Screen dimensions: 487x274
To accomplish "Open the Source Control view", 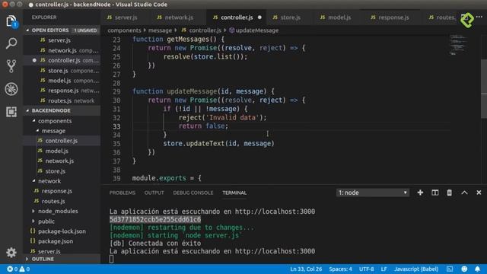I will [11, 66].
